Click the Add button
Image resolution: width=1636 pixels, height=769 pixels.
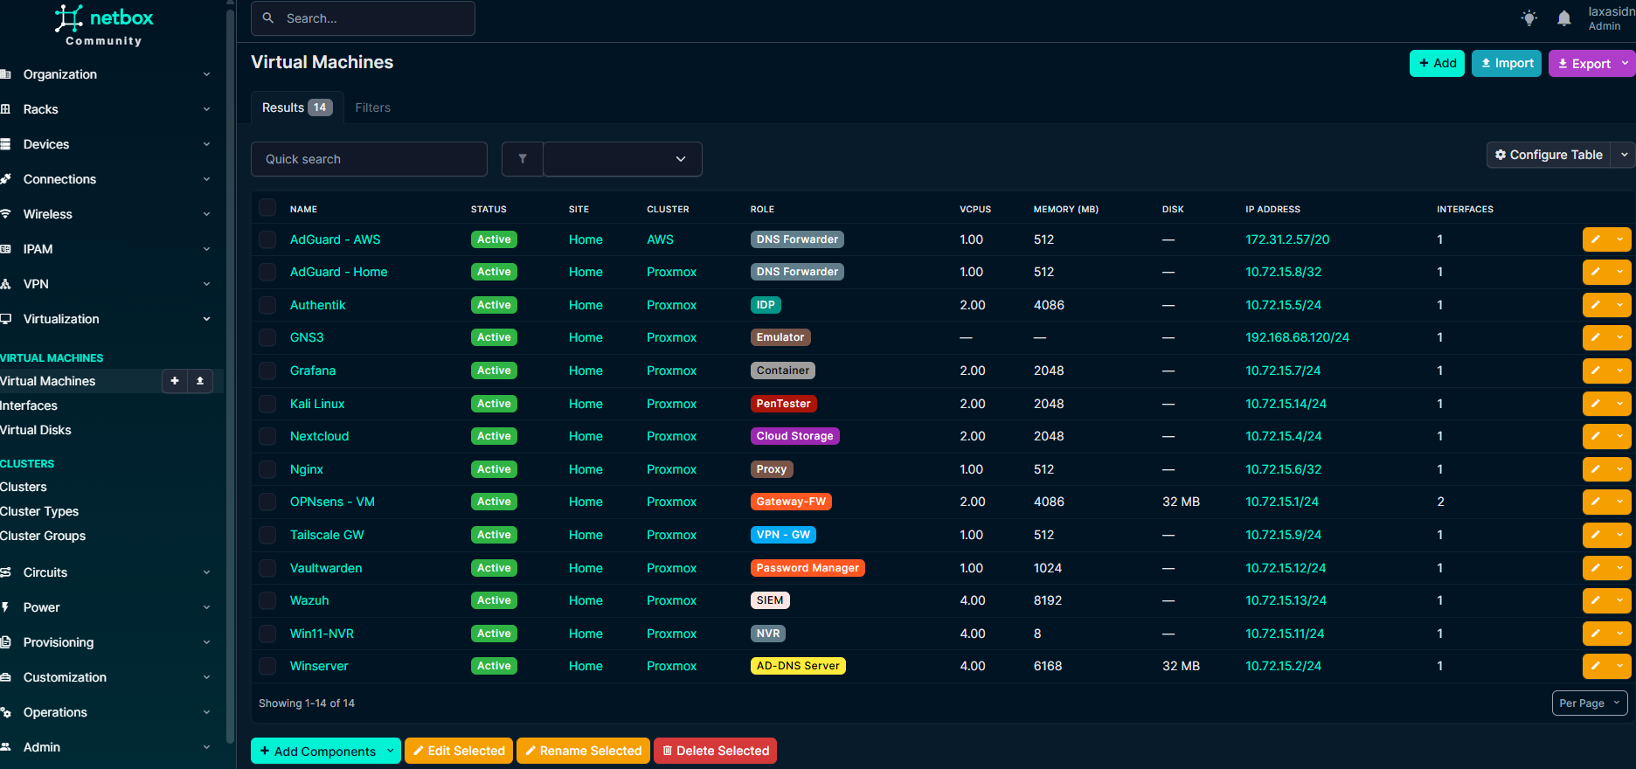(x=1437, y=63)
